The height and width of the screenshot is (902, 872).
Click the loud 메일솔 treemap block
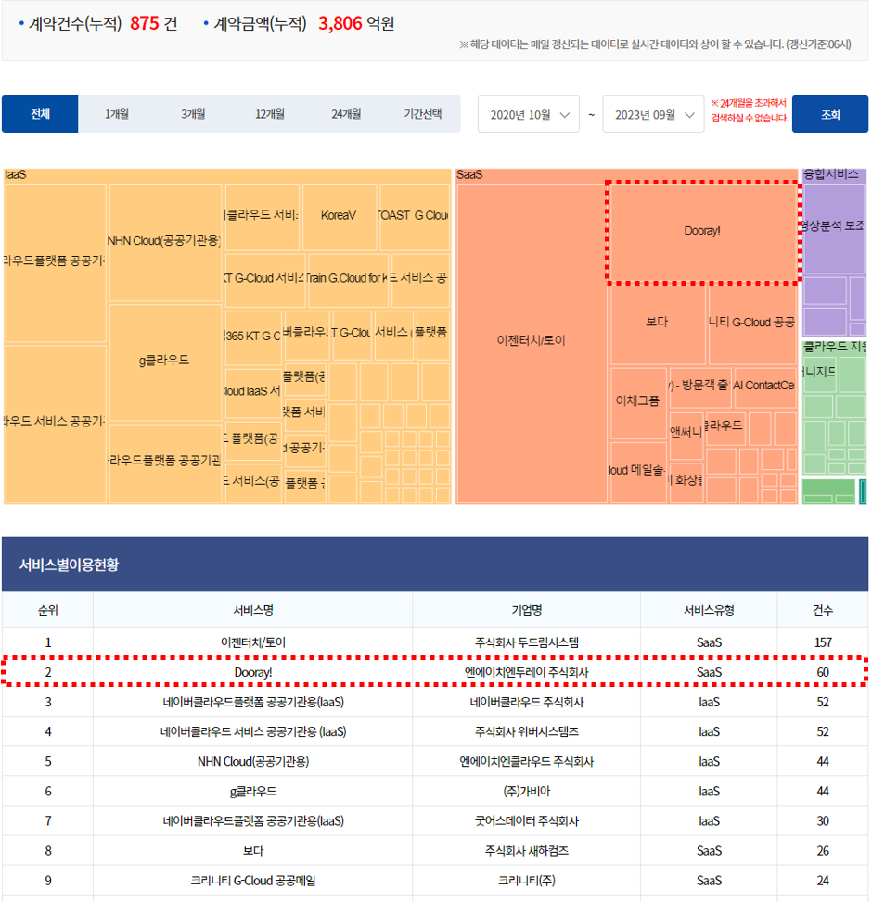tap(638, 472)
